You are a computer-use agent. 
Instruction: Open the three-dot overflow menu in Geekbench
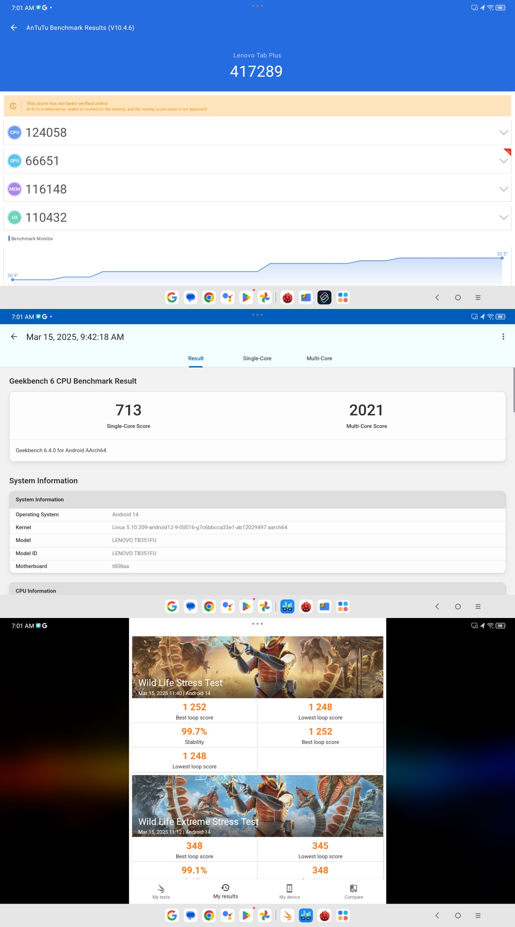pos(503,337)
